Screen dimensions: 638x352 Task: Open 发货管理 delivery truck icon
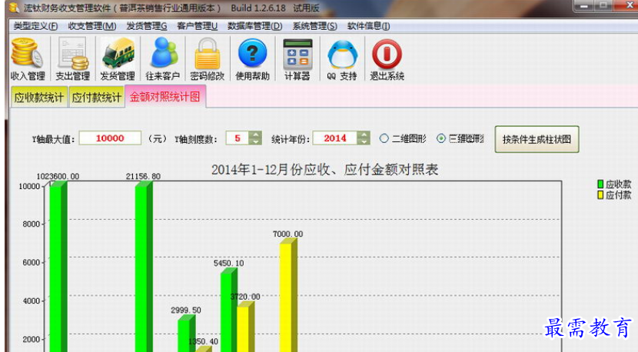tap(118, 53)
